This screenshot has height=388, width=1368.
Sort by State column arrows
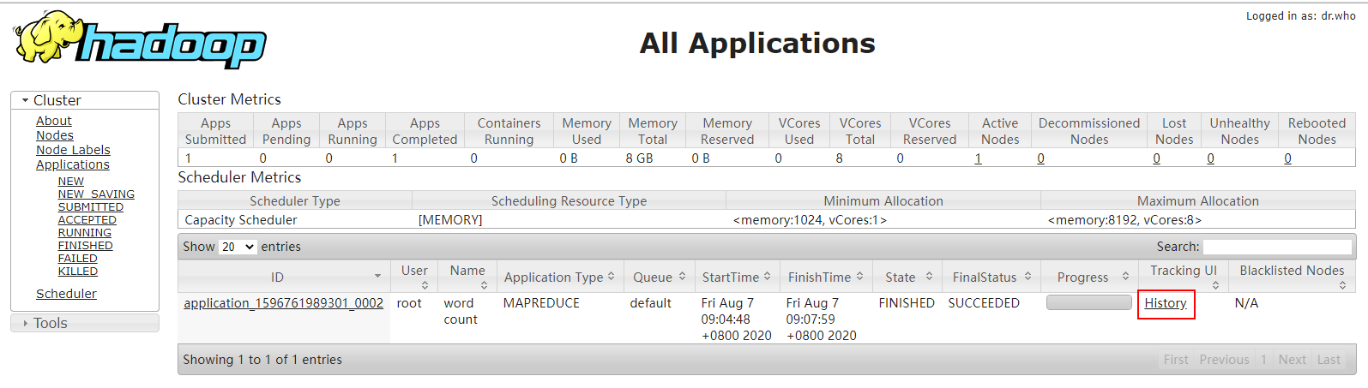pos(929,276)
